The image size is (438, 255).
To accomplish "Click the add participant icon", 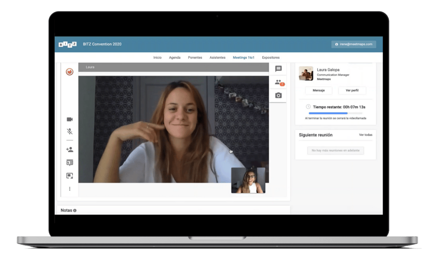I will [x=69, y=150].
